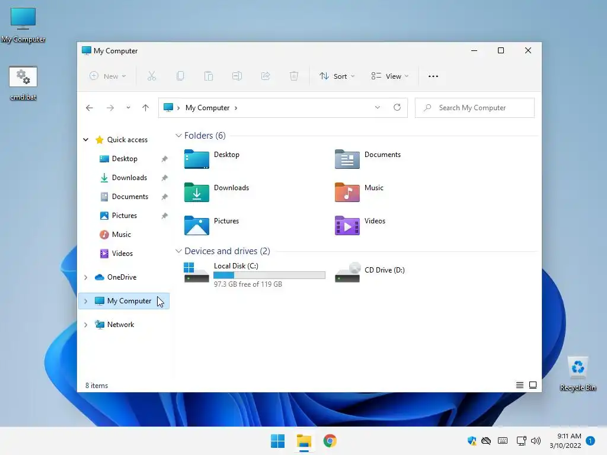The width and height of the screenshot is (607, 455).
Task: Collapse the Folders (6) group
Action: point(178,136)
